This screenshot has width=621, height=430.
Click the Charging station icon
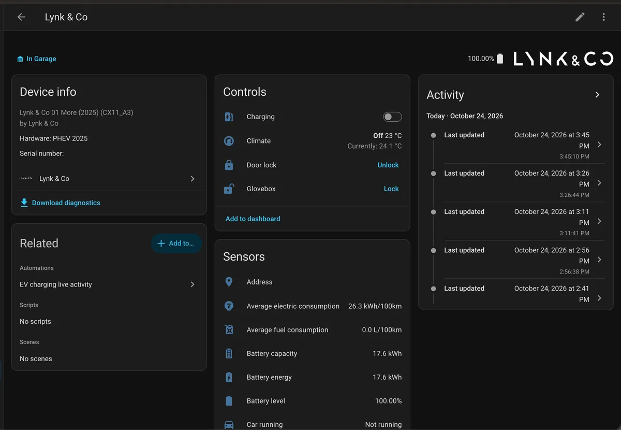(229, 117)
